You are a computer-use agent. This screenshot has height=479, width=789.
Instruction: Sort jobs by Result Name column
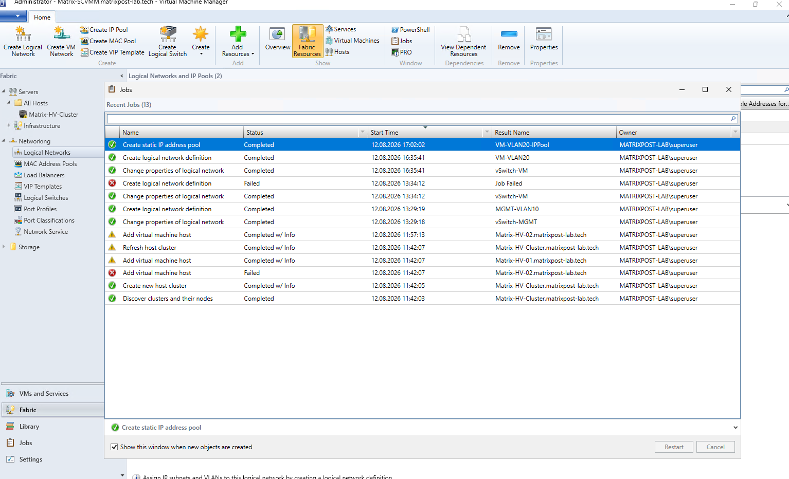click(554, 133)
